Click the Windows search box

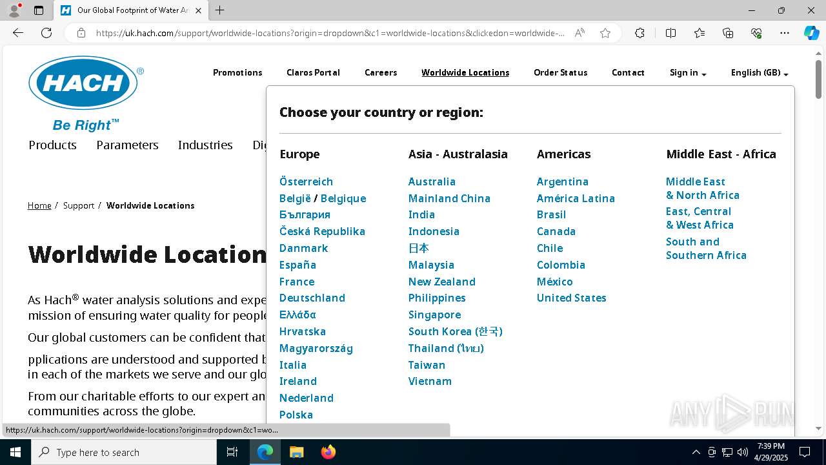pos(124,452)
